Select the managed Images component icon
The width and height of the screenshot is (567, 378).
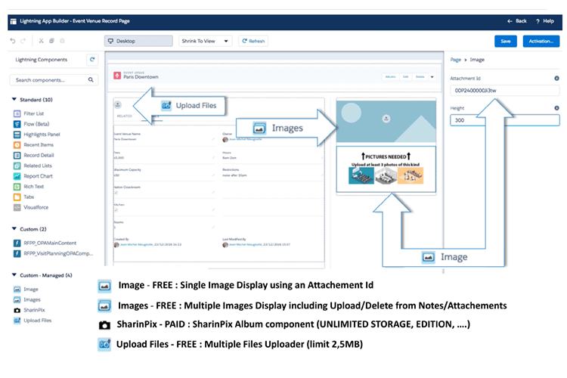click(17, 300)
